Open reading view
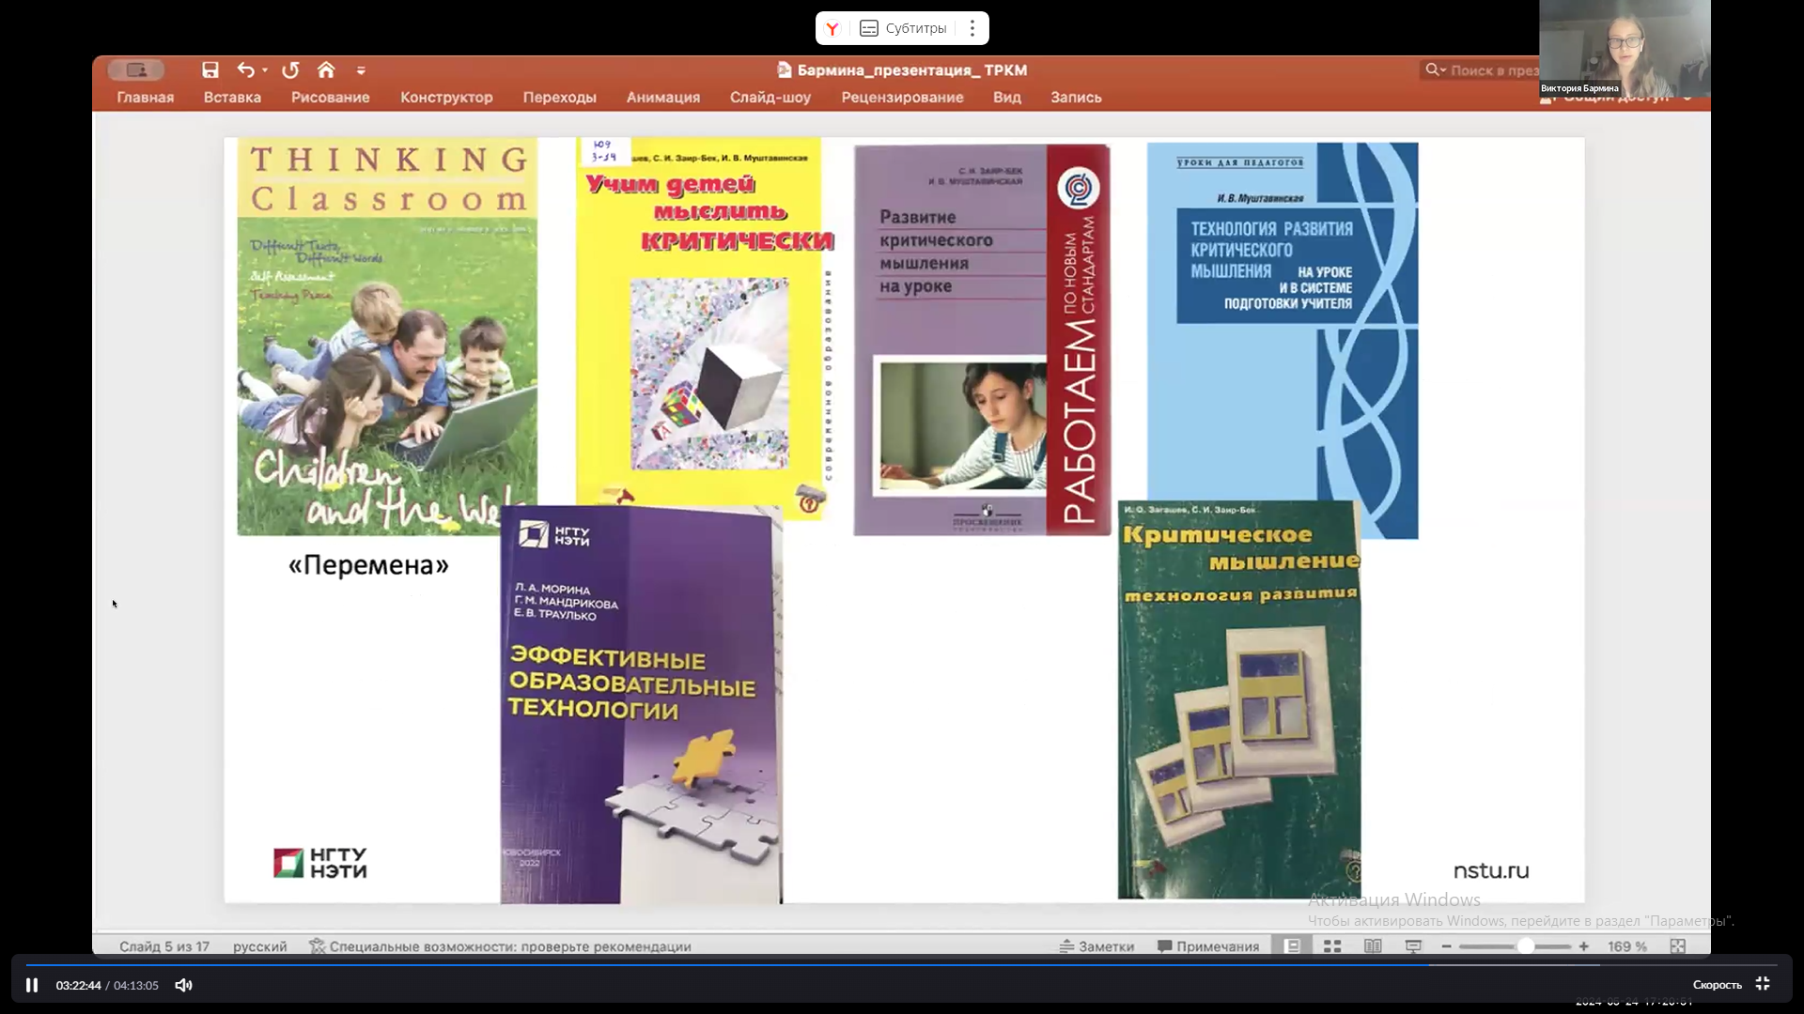This screenshot has width=1804, height=1014. pos(1373,946)
